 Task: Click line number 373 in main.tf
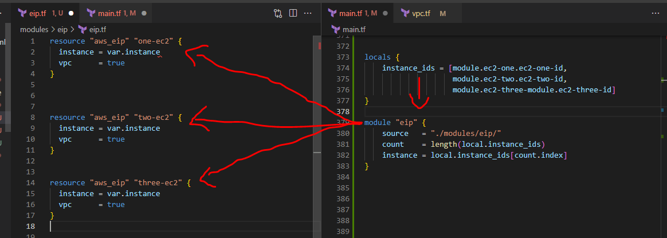click(x=343, y=57)
